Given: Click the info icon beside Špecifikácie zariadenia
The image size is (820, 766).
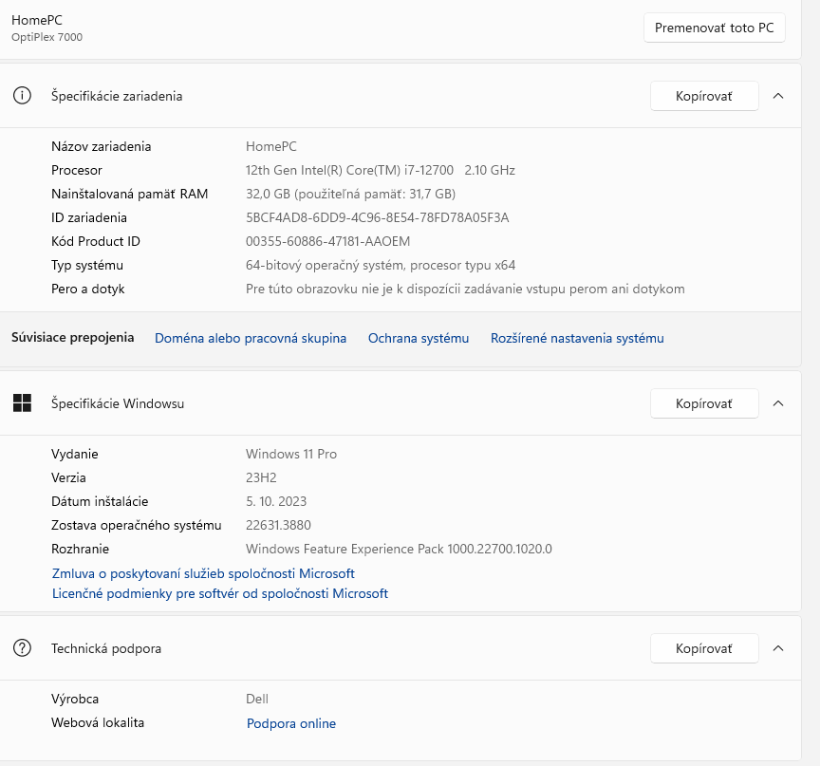Looking at the screenshot, I should pos(22,96).
